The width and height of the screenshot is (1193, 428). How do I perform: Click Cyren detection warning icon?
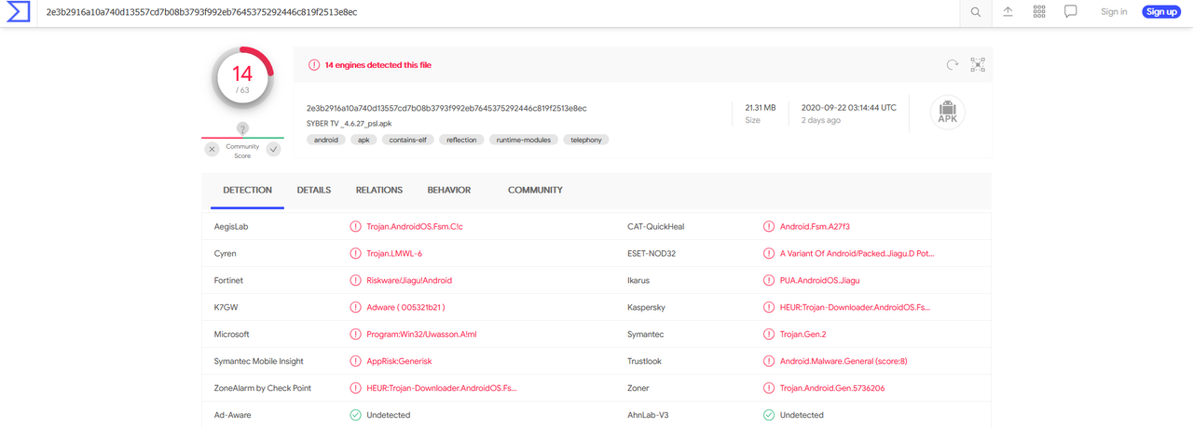[355, 253]
